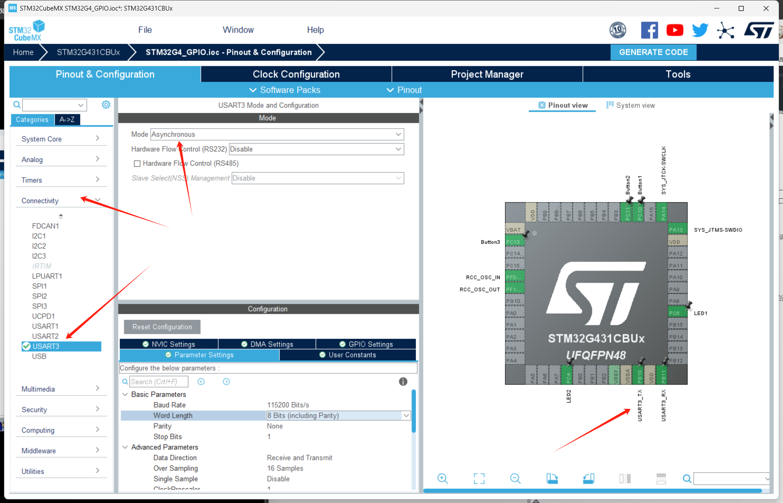Screen dimensions: 783x503
Task: Open the YouTube icon link
Action: click(x=675, y=30)
